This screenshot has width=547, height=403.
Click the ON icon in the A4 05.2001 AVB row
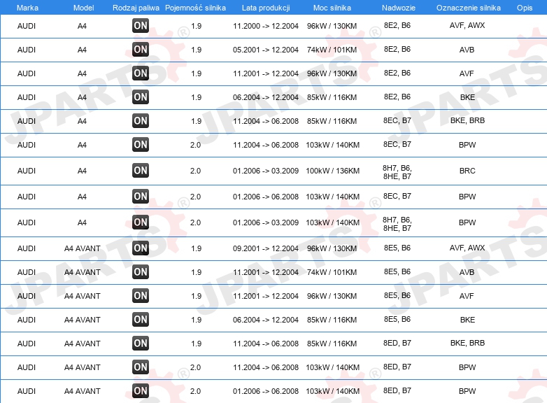pos(141,50)
